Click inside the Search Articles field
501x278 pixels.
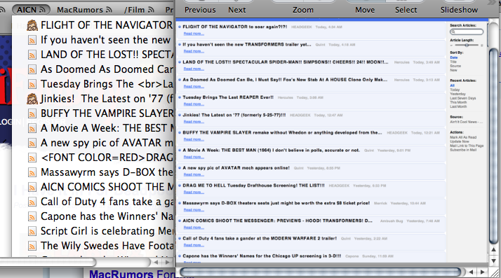pos(467,32)
